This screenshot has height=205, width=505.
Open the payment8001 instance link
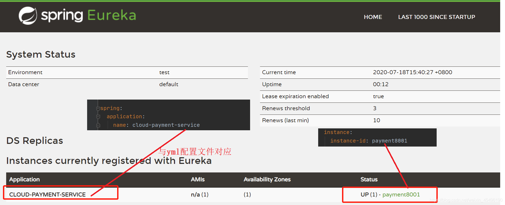tap(401, 195)
